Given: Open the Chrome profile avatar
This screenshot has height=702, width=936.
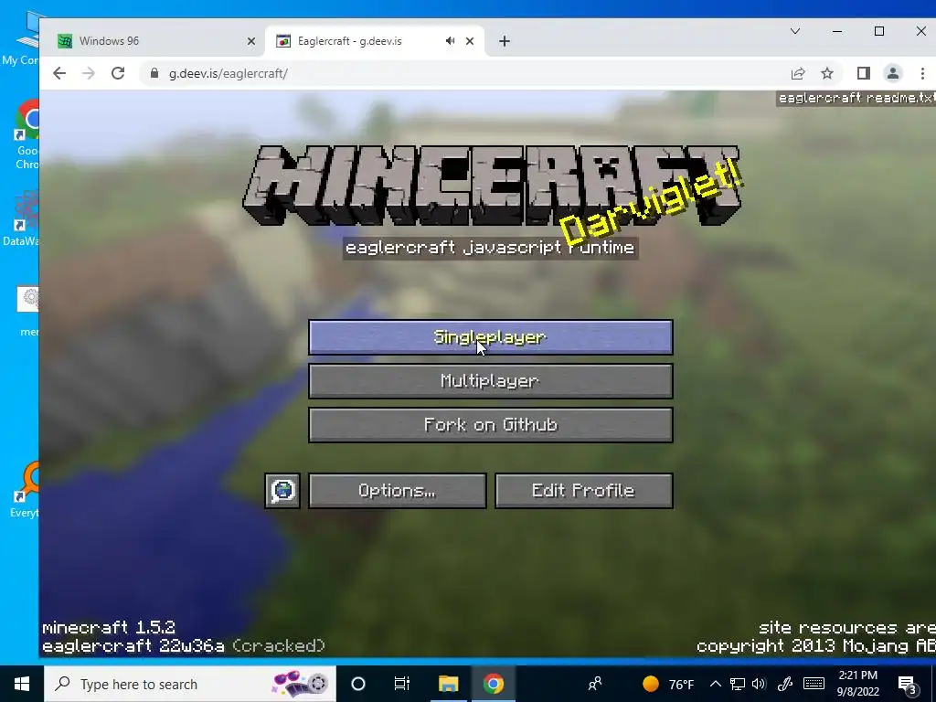Looking at the screenshot, I should (893, 73).
